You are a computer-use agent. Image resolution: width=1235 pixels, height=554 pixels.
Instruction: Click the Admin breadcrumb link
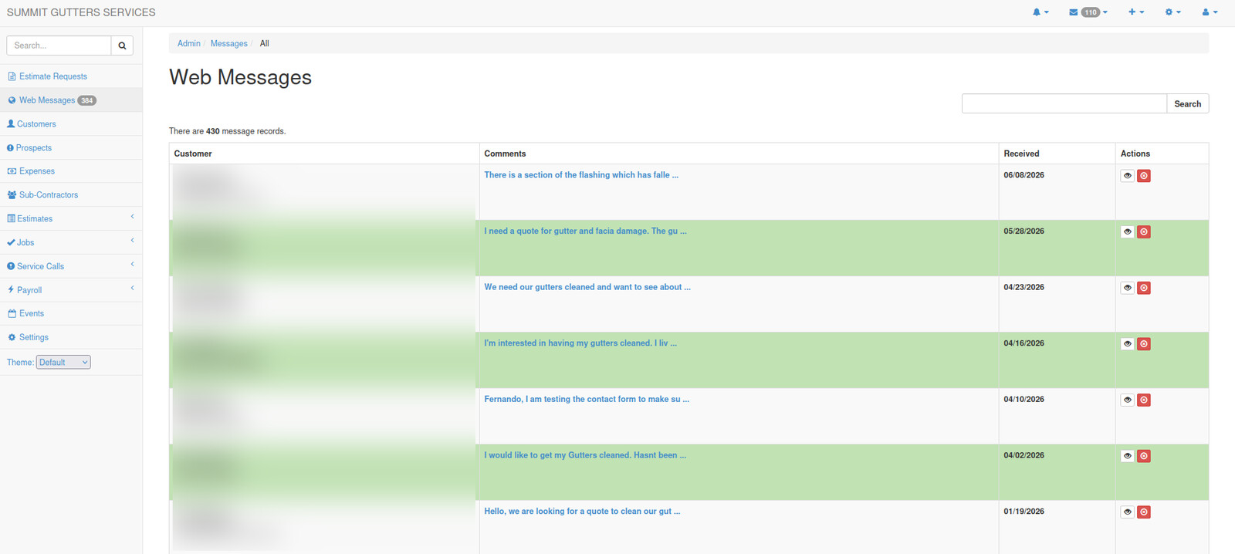pos(189,43)
